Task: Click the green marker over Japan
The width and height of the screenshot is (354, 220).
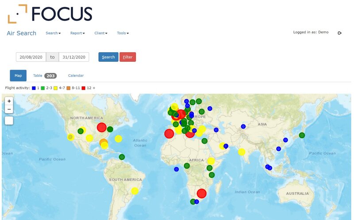Action: (302, 136)
